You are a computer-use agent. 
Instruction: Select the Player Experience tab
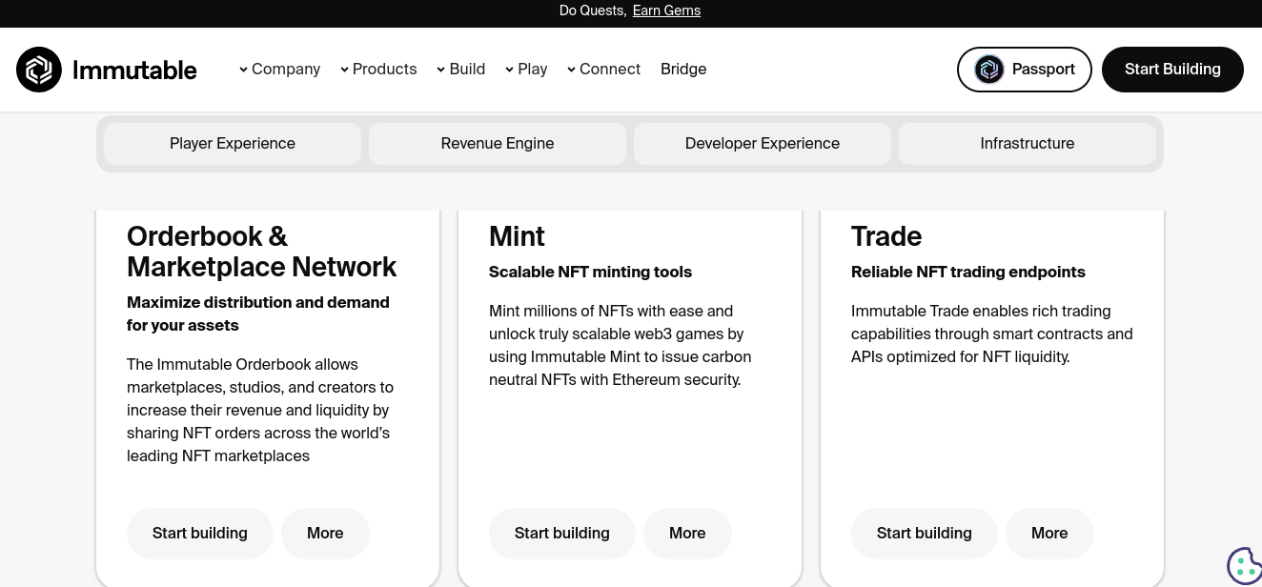[233, 144]
